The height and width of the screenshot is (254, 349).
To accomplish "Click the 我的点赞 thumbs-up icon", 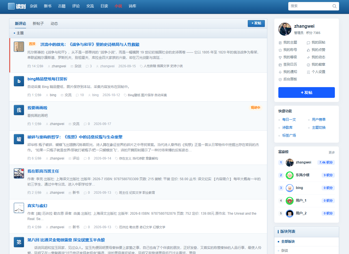I will tap(308, 50).
